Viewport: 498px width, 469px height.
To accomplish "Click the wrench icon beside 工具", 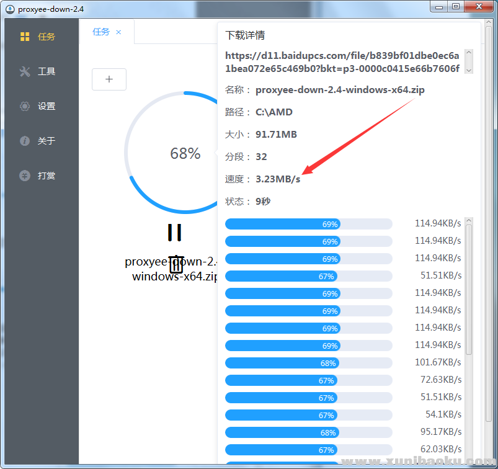I will [x=25, y=71].
